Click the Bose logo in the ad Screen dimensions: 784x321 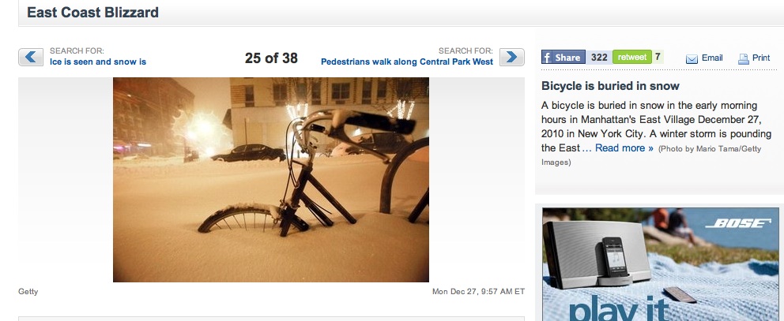738,223
